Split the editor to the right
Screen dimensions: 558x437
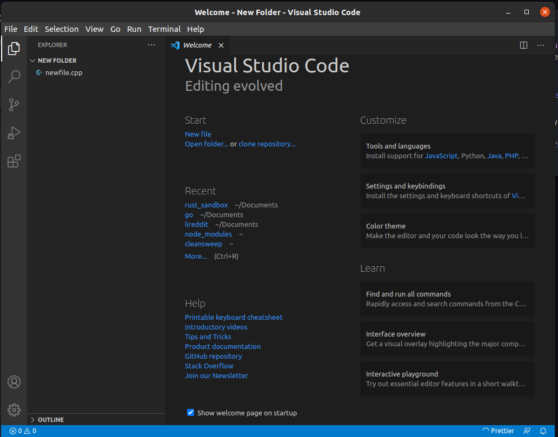(x=523, y=45)
